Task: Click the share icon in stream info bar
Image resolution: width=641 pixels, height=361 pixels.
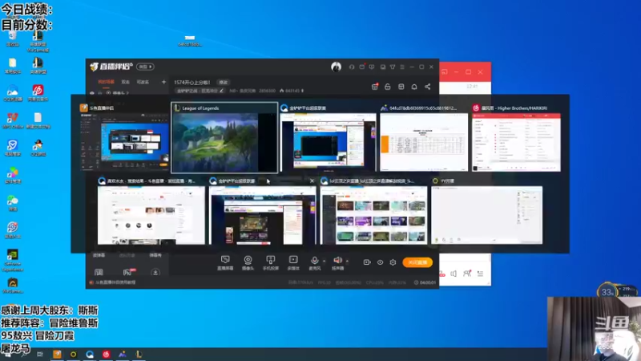Action: 428,87
